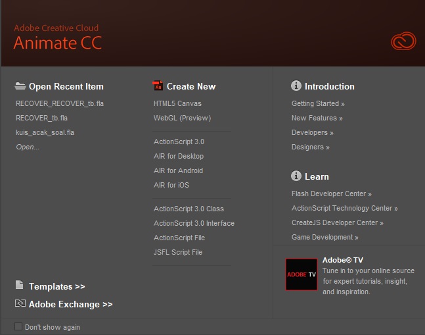
Task: Create a new HTML5 Canvas document
Action: pos(177,103)
